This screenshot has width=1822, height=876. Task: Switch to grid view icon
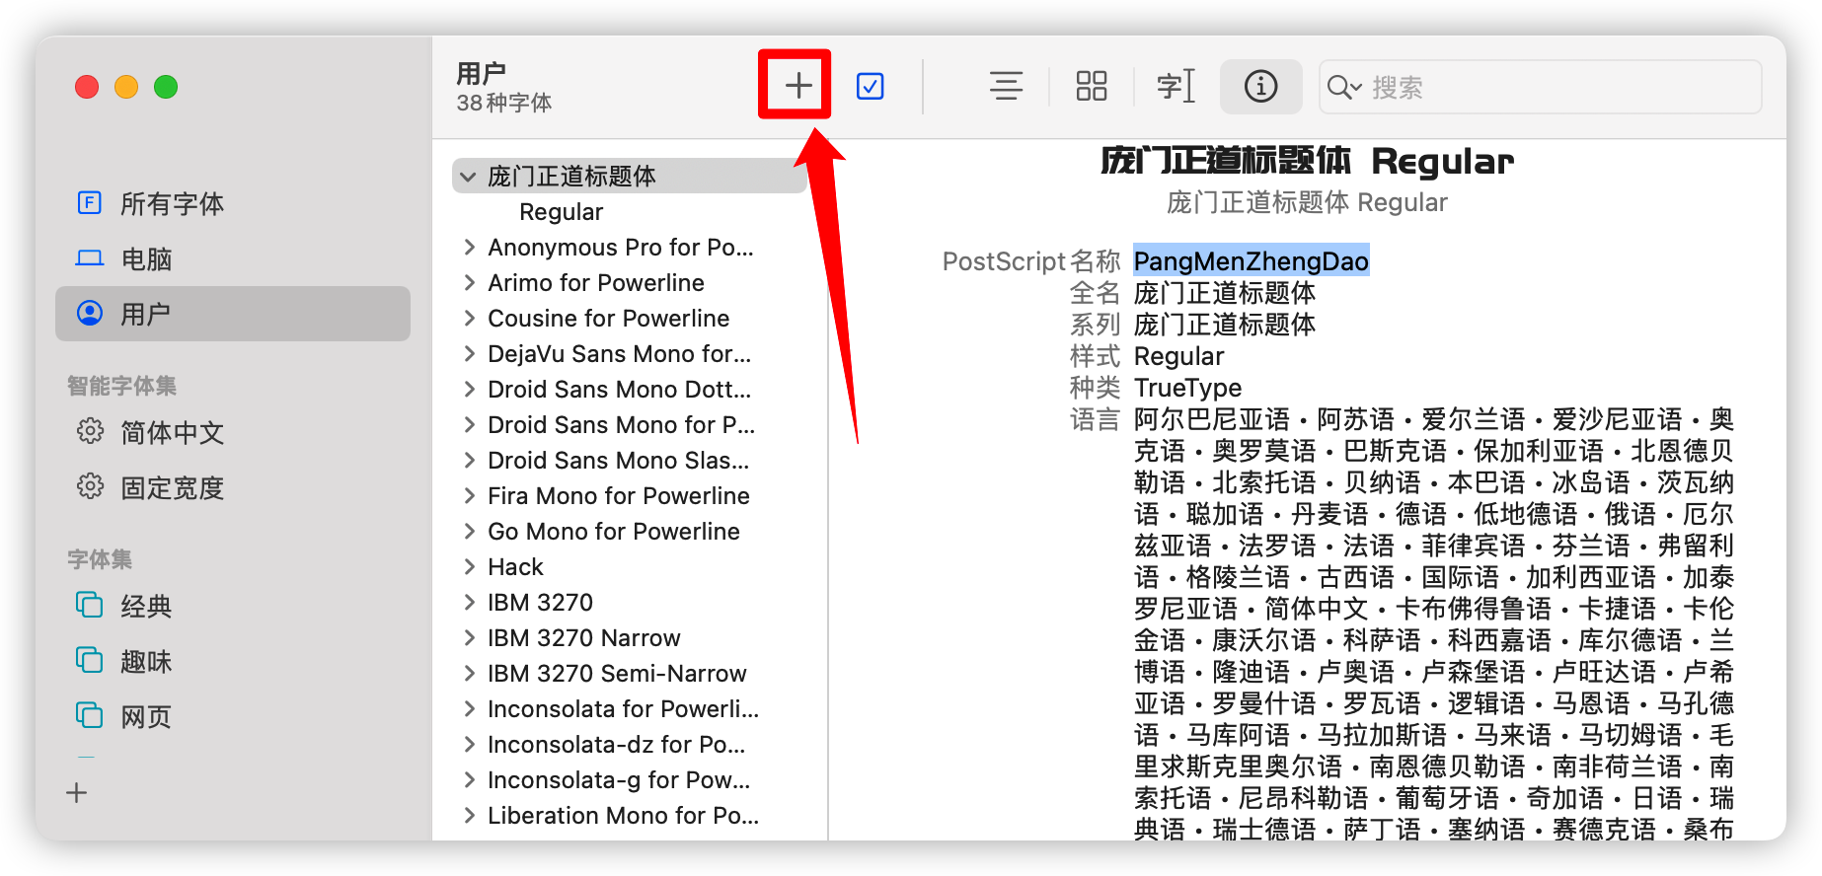tap(1091, 87)
